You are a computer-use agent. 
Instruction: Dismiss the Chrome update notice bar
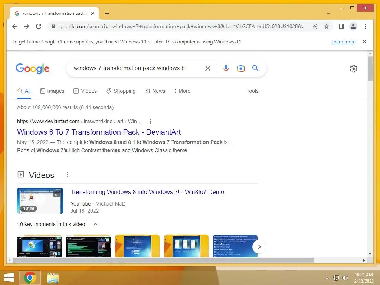click(x=364, y=42)
